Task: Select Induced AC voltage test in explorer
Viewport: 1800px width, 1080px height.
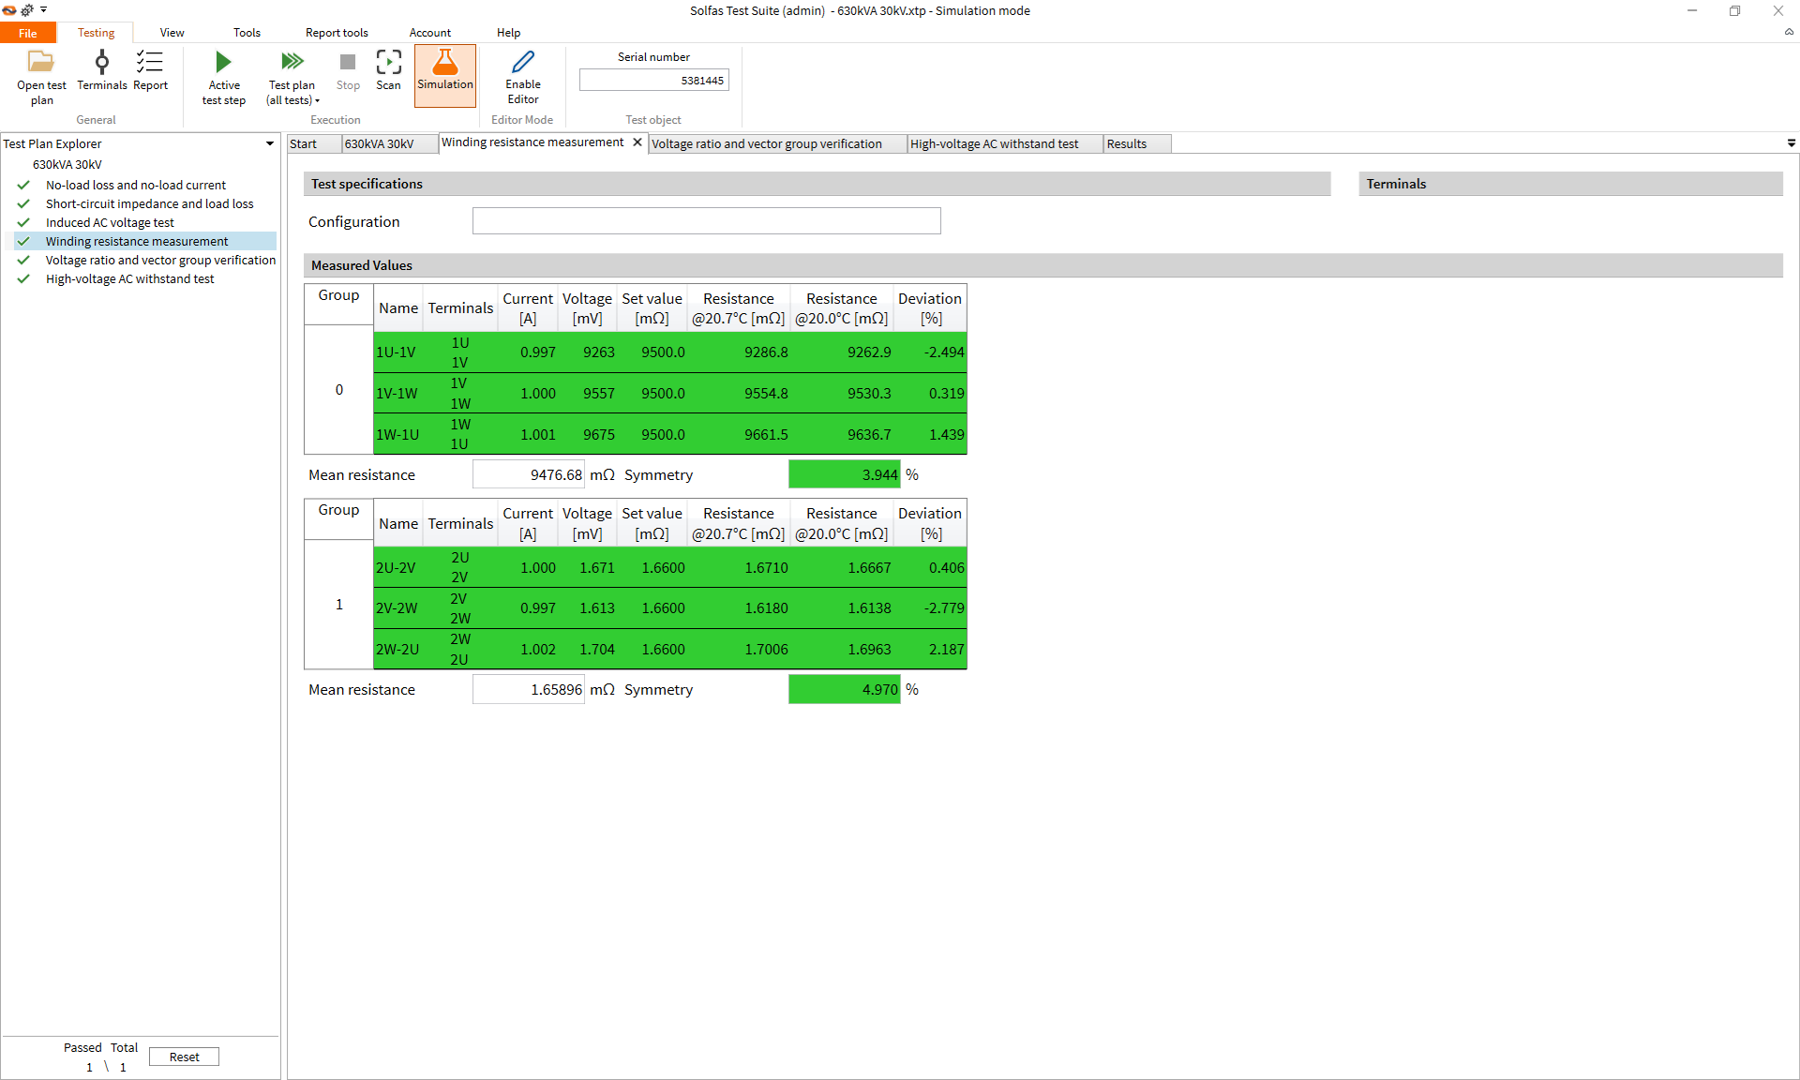Action: point(110,222)
